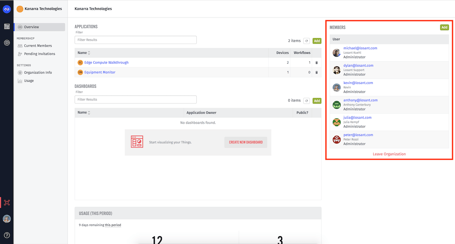Screen dimensions: 455x244
Task: Focus the dashboards filter input
Action: (x=136, y=100)
